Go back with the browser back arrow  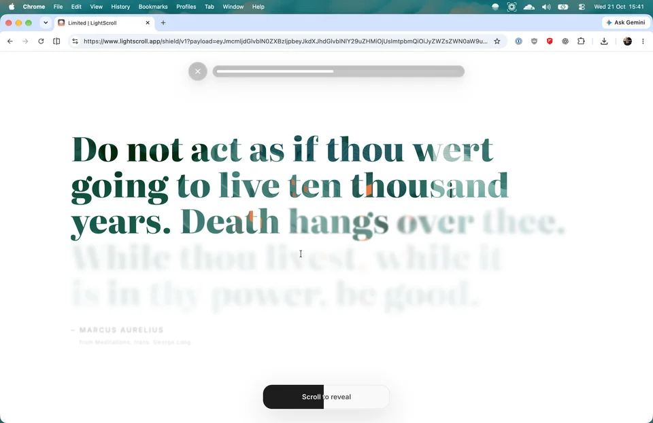10,41
